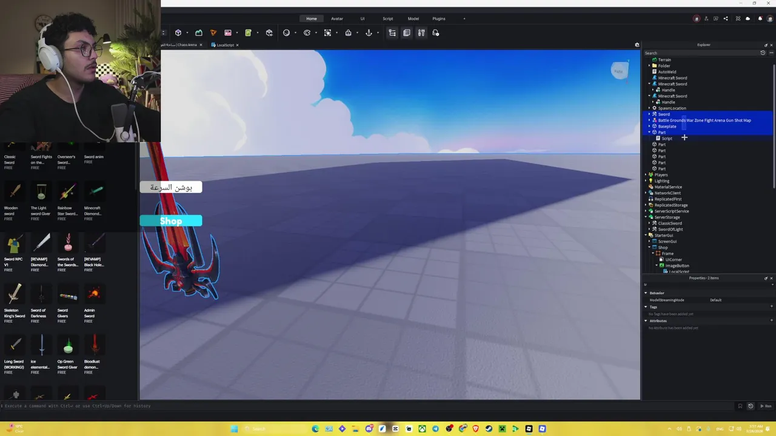Toggle the Explorer panel toolbar button

[x=392, y=33]
